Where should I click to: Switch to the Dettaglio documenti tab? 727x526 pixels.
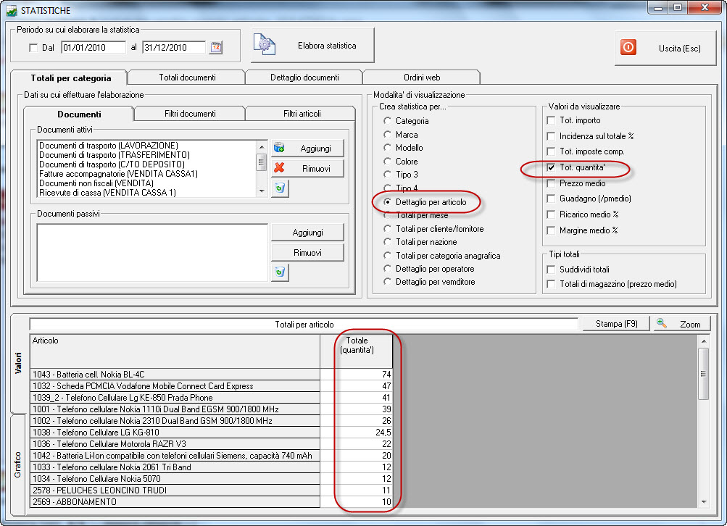pos(304,78)
